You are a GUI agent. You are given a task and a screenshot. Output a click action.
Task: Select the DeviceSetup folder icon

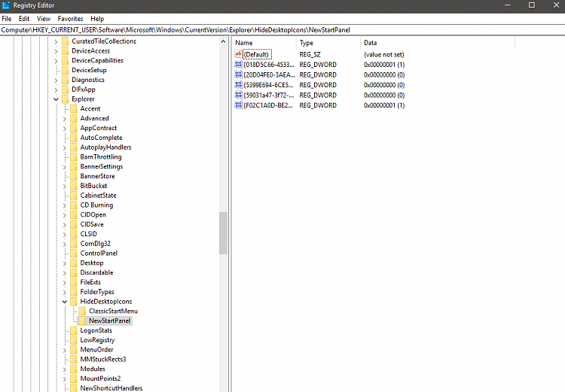(66, 70)
